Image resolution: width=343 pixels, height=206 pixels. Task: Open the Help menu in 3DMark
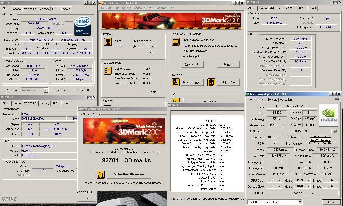coord(171,8)
